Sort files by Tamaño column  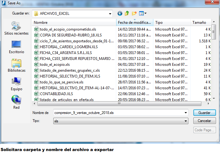(x=201, y=23)
